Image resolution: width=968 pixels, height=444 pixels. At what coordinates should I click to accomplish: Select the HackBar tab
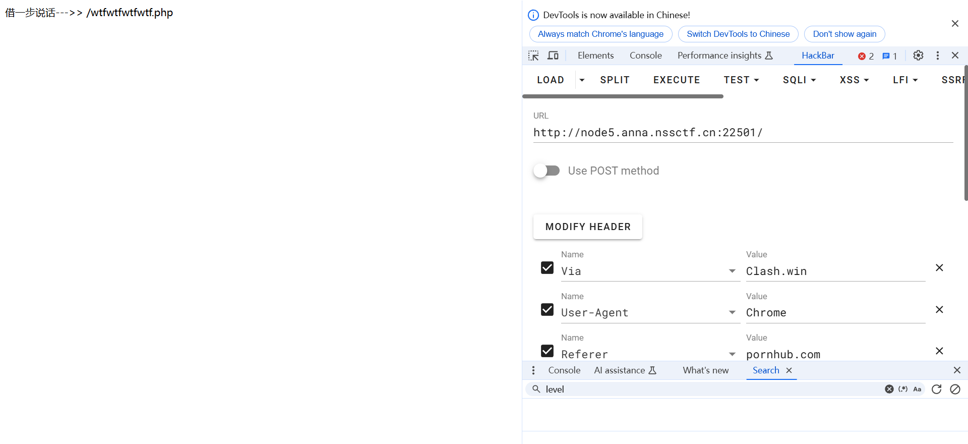[x=818, y=55]
